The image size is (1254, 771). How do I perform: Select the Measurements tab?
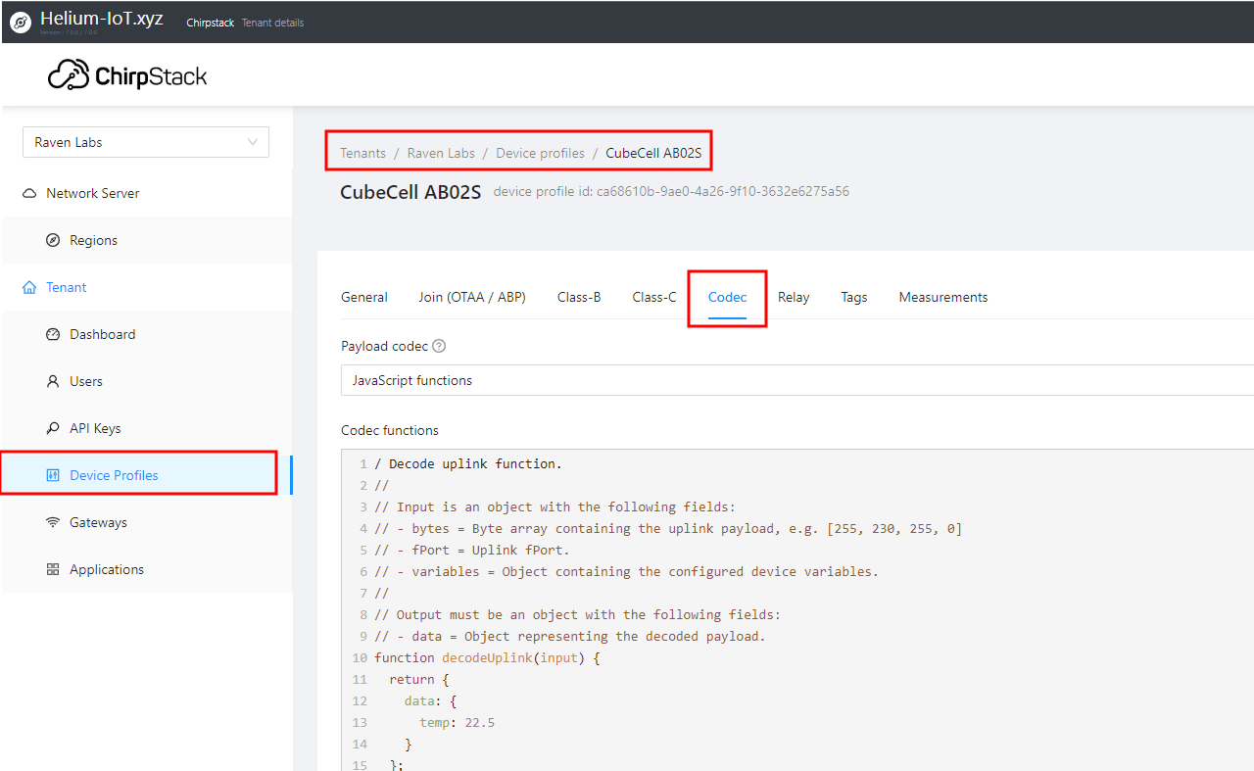click(x=942, y=297)
